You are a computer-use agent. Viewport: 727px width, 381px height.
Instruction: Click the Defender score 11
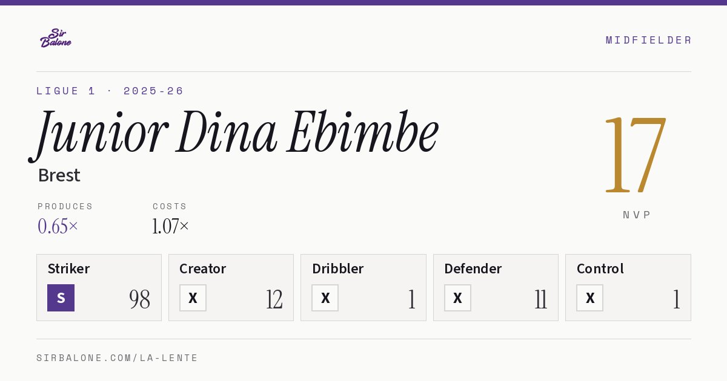(540, 299)
